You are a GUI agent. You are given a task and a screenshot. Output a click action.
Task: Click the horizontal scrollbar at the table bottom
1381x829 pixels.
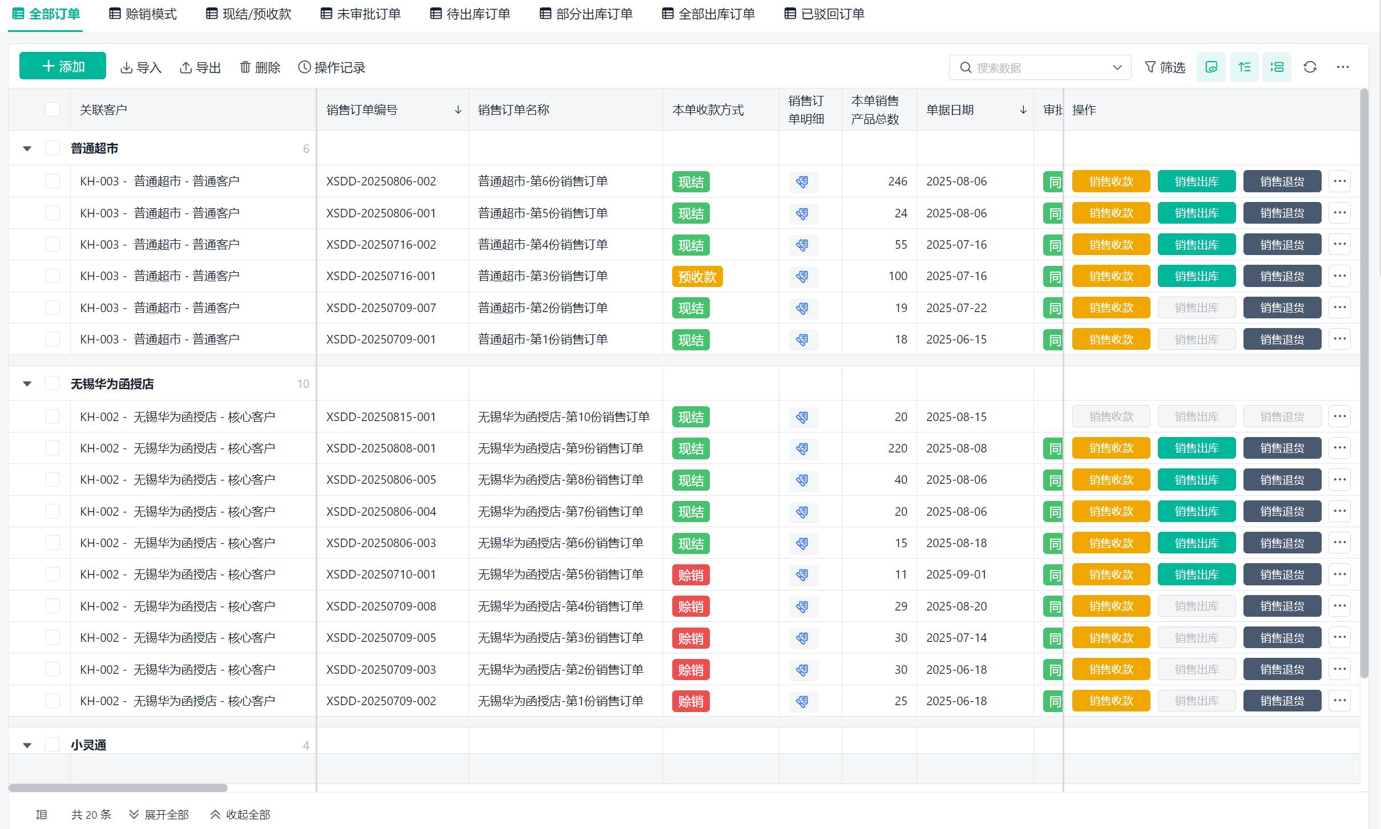point(118,787)
